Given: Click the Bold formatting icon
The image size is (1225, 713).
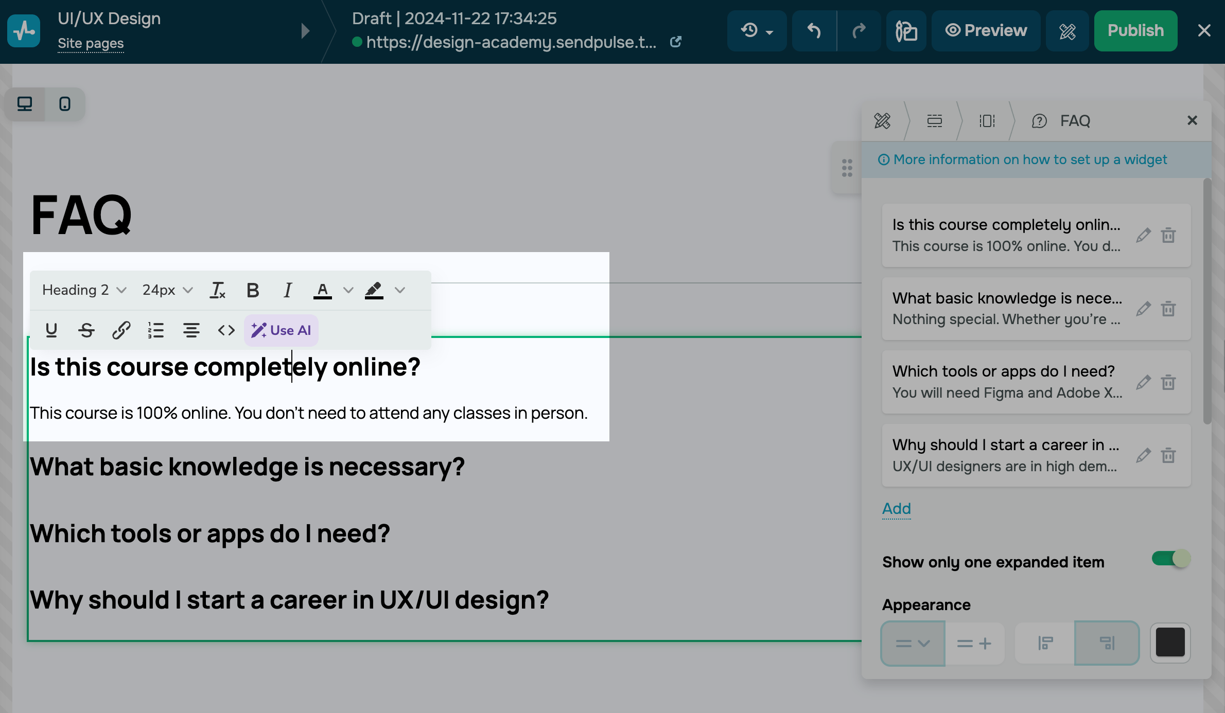Looking at the screenshot, I should (253, 291).
